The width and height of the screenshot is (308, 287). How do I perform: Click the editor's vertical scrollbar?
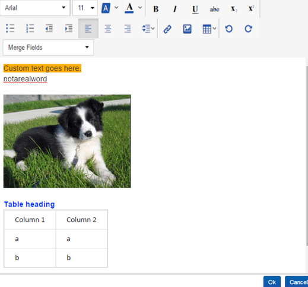tap(307, 156)
